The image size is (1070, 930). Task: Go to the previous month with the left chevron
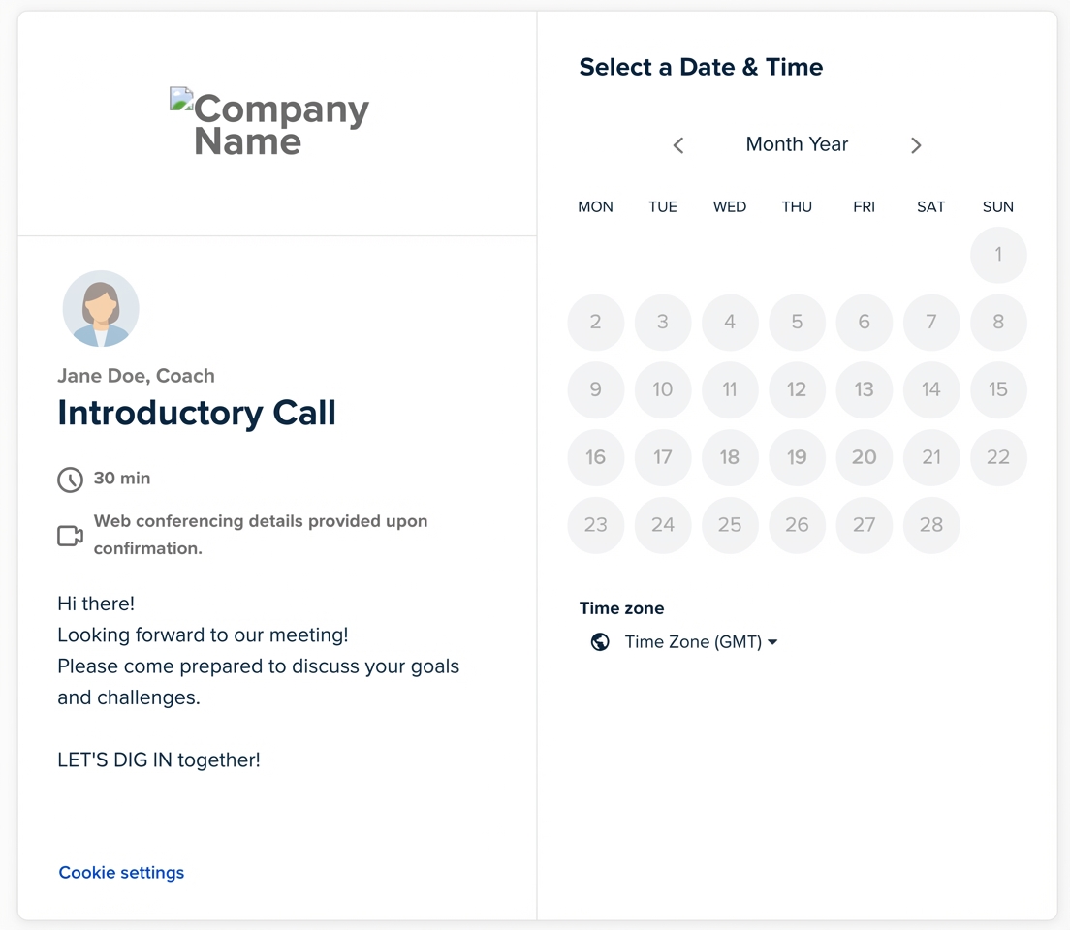pos(677,145)
